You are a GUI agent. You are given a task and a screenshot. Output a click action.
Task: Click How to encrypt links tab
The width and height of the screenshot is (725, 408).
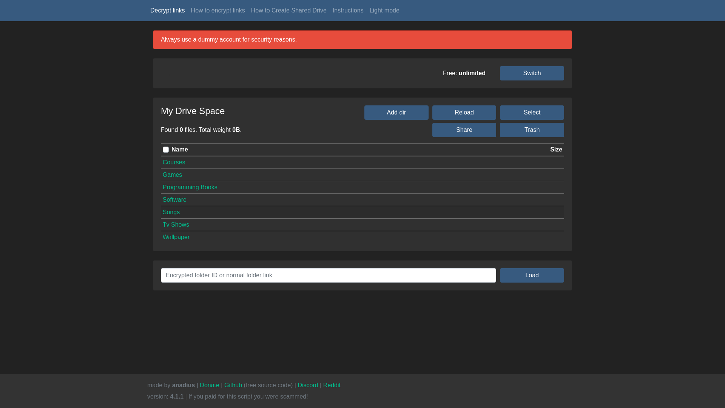(x=217, y=11)
